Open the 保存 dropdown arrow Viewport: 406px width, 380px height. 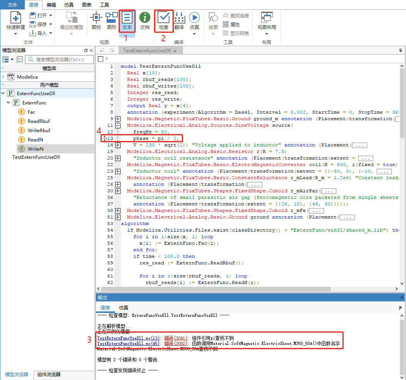(x=50, y=24)
